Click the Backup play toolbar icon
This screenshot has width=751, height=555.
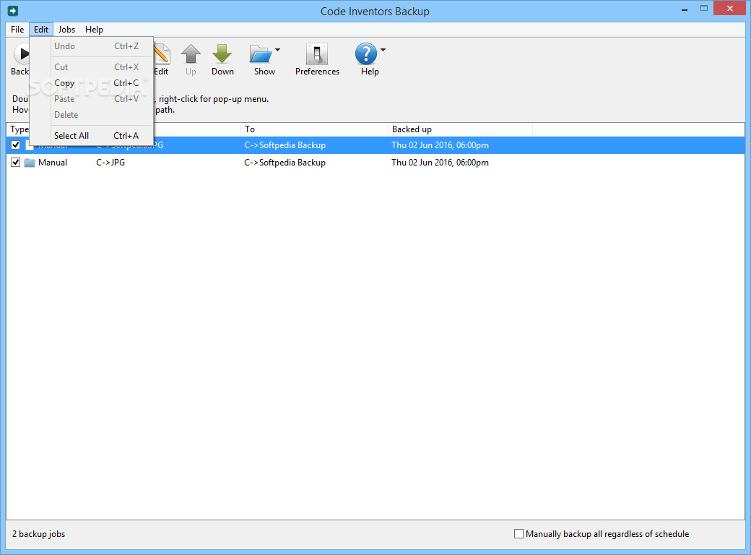[x=22, y=53]
